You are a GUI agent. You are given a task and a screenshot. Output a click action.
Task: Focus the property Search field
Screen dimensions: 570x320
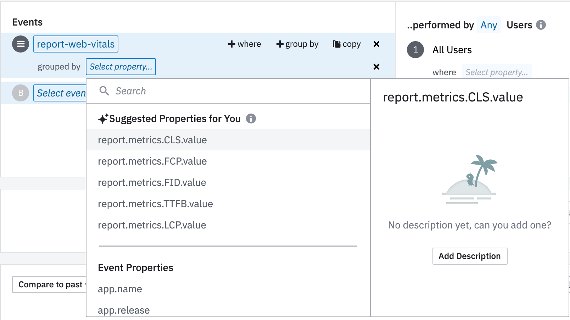tap(234, 91)
